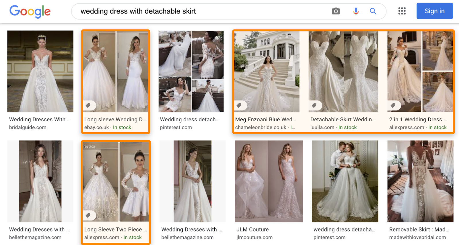
Task: Select the Removable Skirt madewithlovebridal.com image
Action: [420, 181]
